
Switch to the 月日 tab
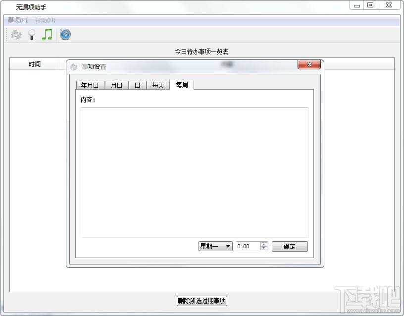click(116, 85)
